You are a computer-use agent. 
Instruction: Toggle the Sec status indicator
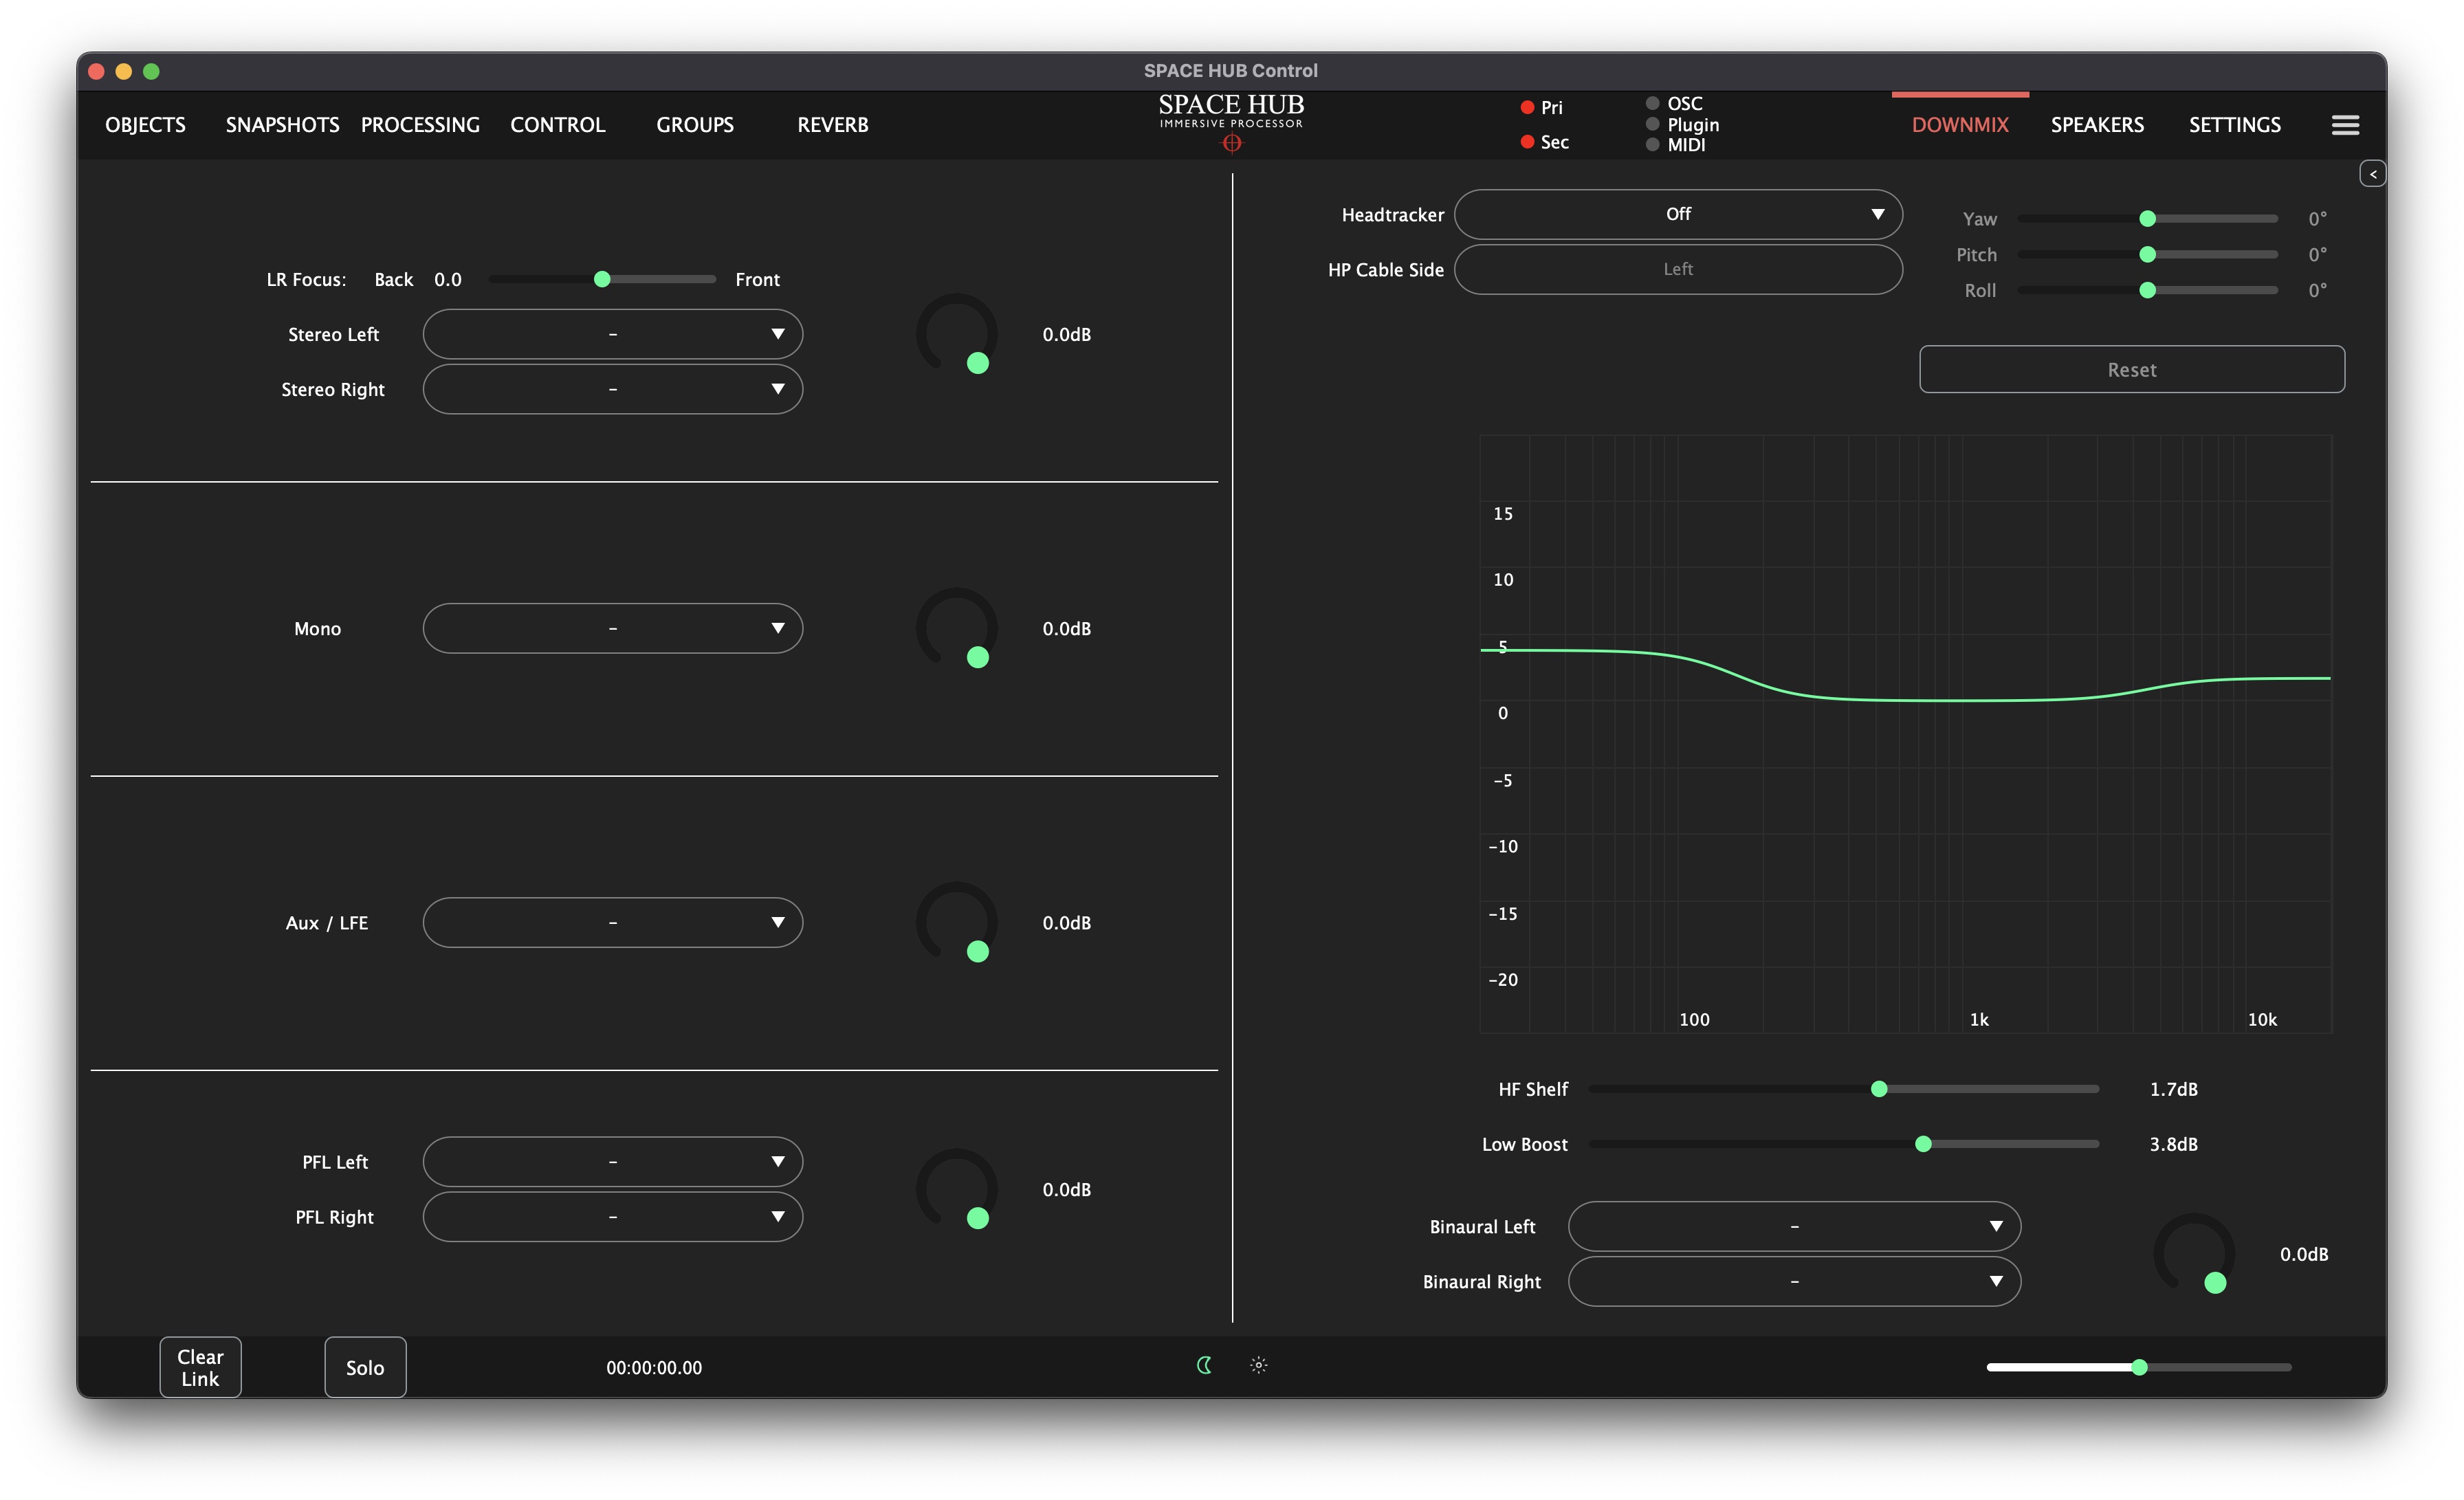click(1527, 142)
